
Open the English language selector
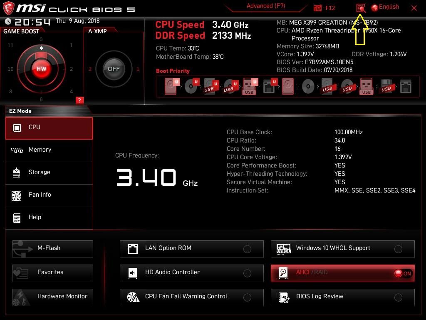pyautogui.click(x=389, y=7)
